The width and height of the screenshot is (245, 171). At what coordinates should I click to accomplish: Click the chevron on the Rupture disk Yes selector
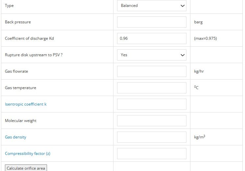pyautogui.click(x=182, y=55)
